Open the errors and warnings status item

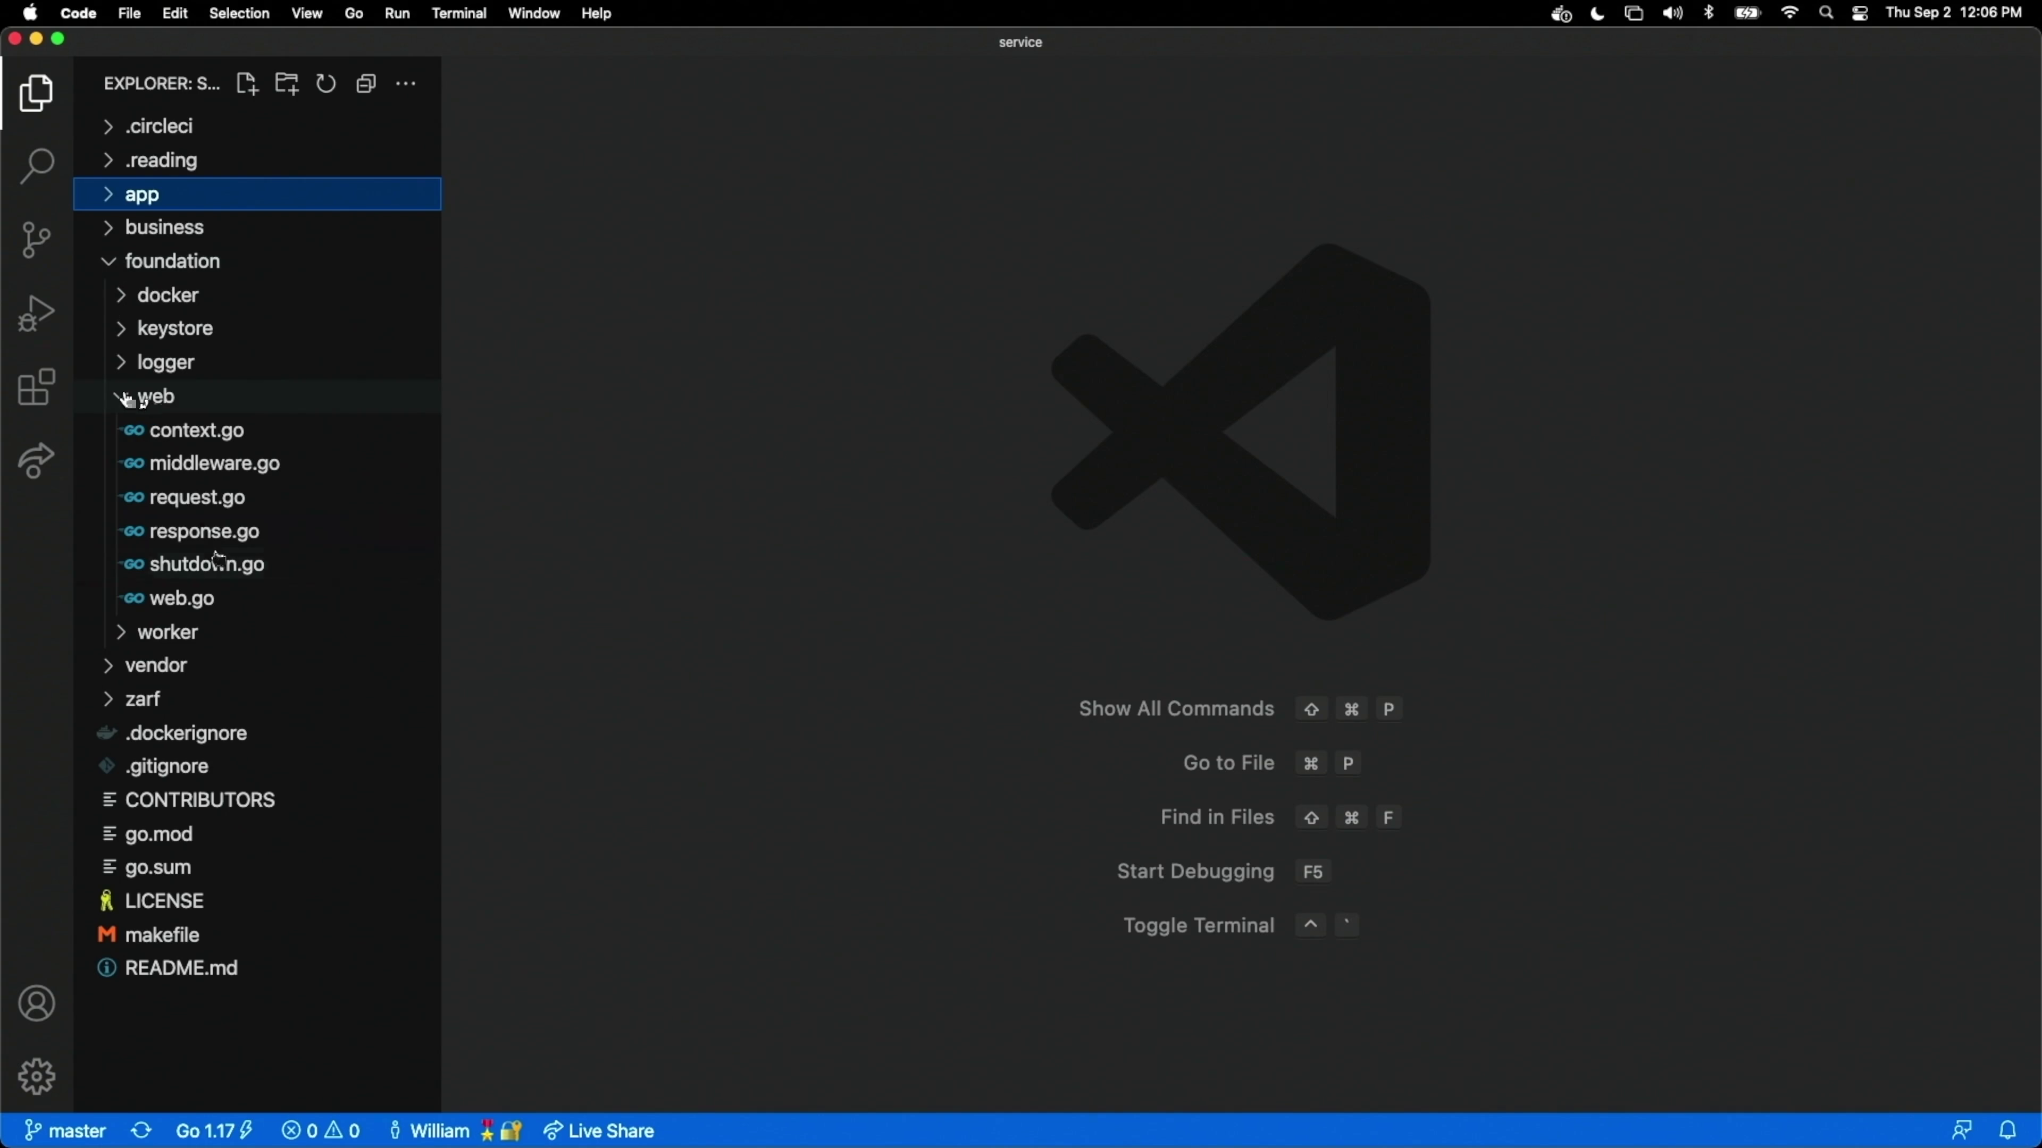click(x=321, y=1130)
